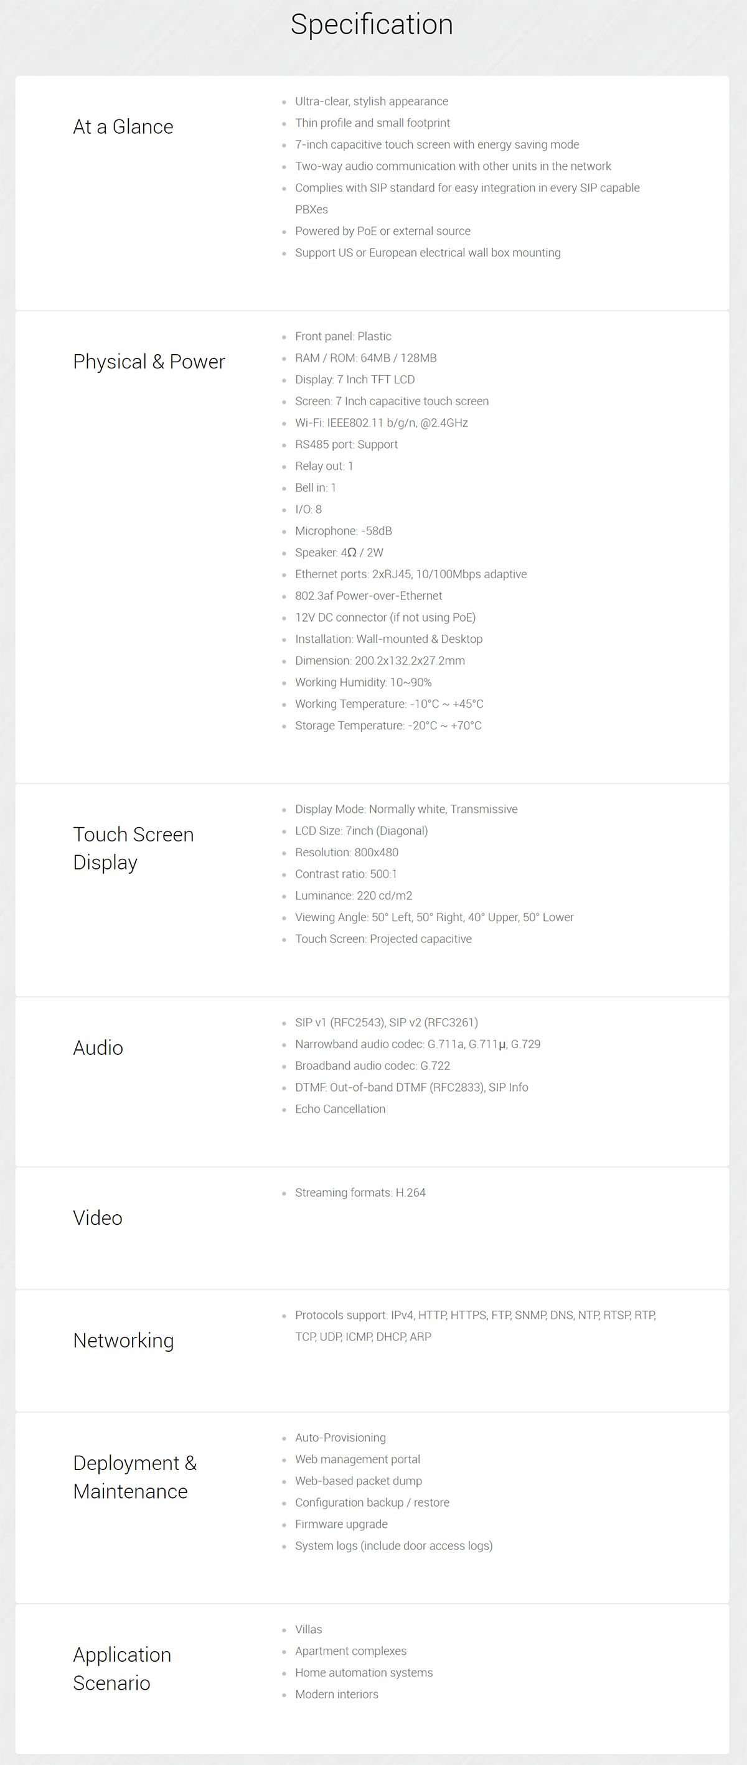This screenshot has width=747, height=1765.
Task: Click the Streaming formats: H.264 item
Action: pos(360,1192)
